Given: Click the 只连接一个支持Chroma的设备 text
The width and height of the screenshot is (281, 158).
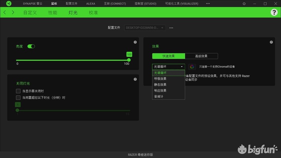Looking at the screenshot, I should pos(217,67).
